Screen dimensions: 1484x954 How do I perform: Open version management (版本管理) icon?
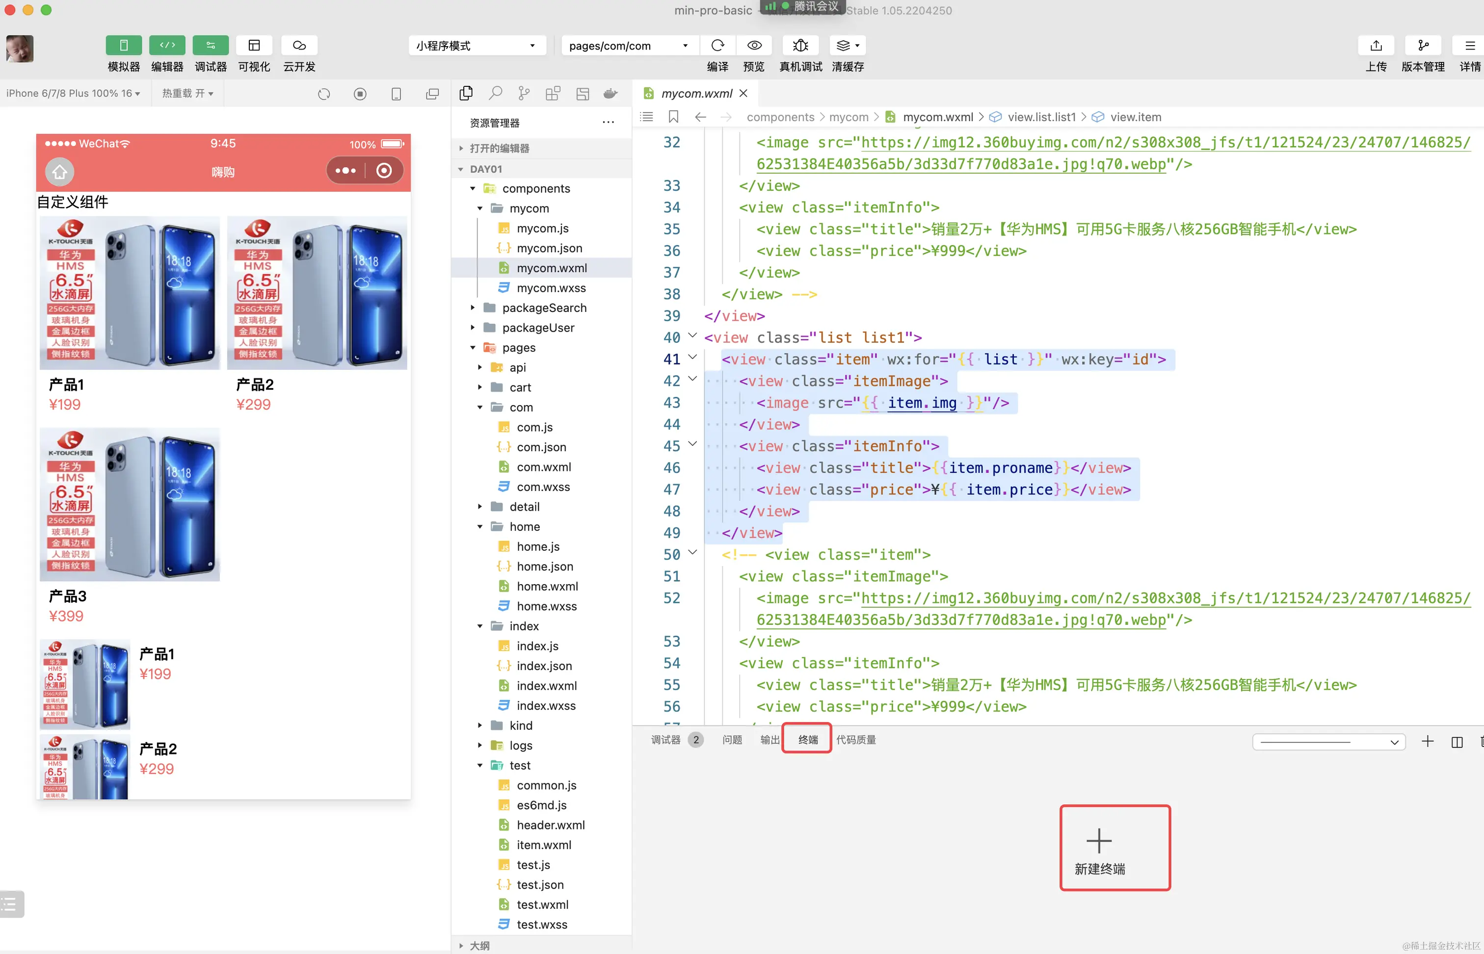point(1423,45)
